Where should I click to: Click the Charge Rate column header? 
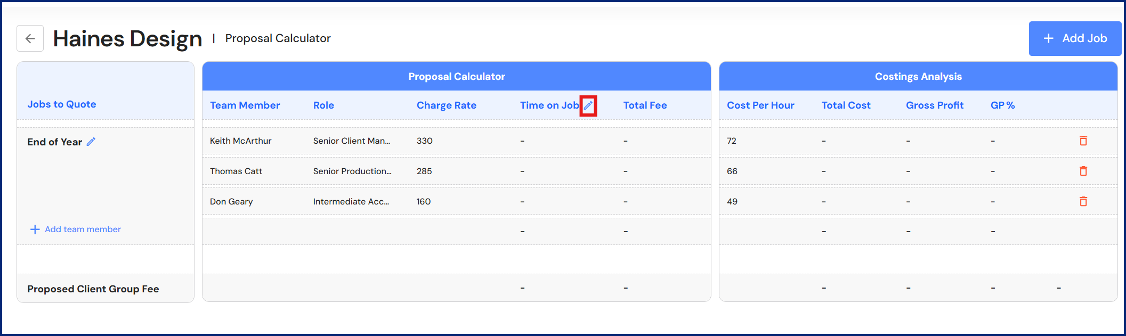(446, 105)
